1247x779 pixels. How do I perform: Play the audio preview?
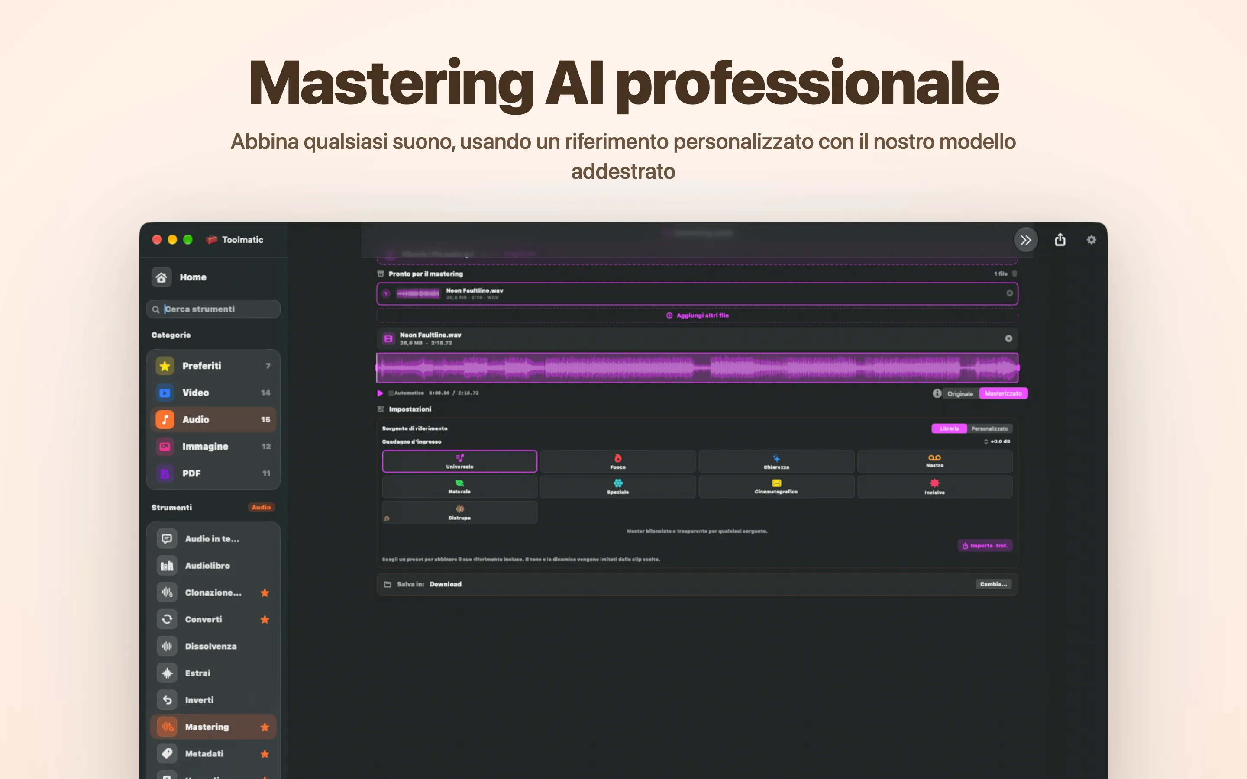(x=380, y=393)
